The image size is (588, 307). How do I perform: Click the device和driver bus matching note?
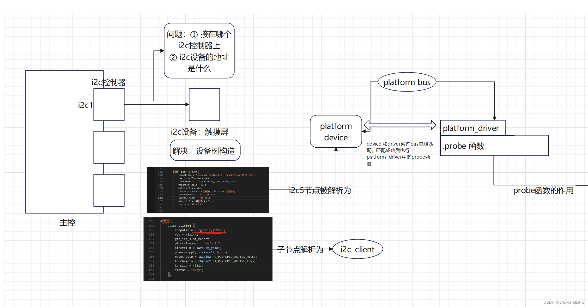tap(400, 154)
